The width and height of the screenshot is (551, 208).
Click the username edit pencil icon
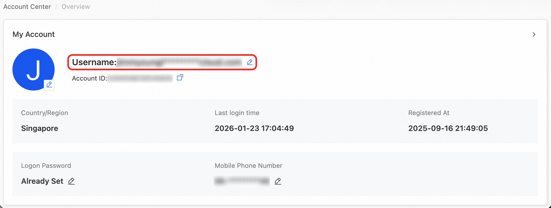[x=250, y=62]
